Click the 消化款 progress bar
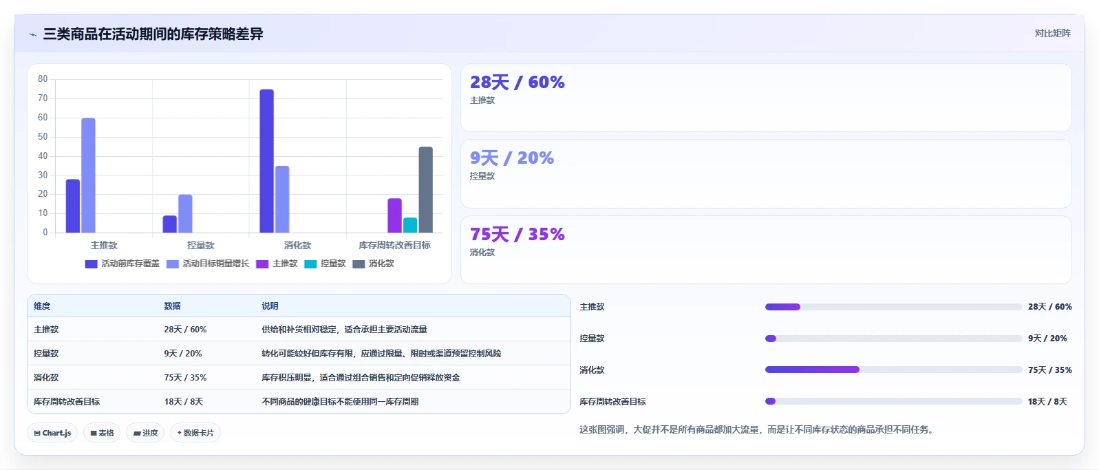 pyautogui.click(x=893, y=370)
